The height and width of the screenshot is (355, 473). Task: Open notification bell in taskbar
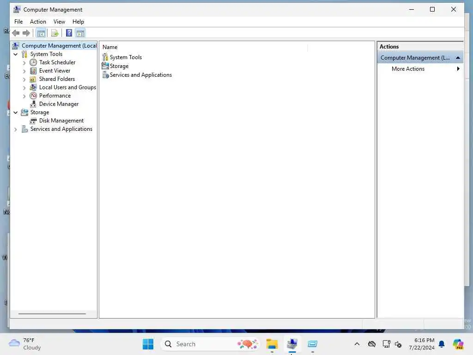[x=442, y=344]
